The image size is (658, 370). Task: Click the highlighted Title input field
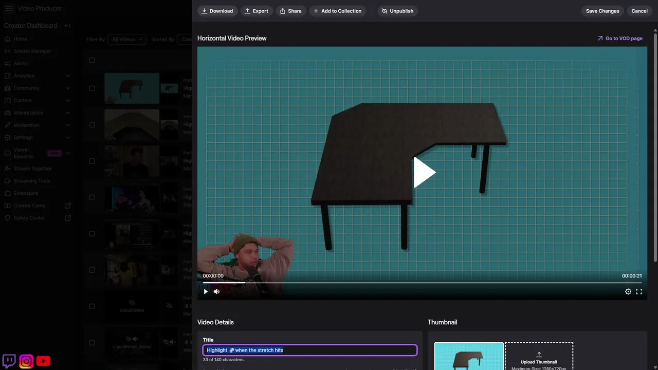click(310, 350)
